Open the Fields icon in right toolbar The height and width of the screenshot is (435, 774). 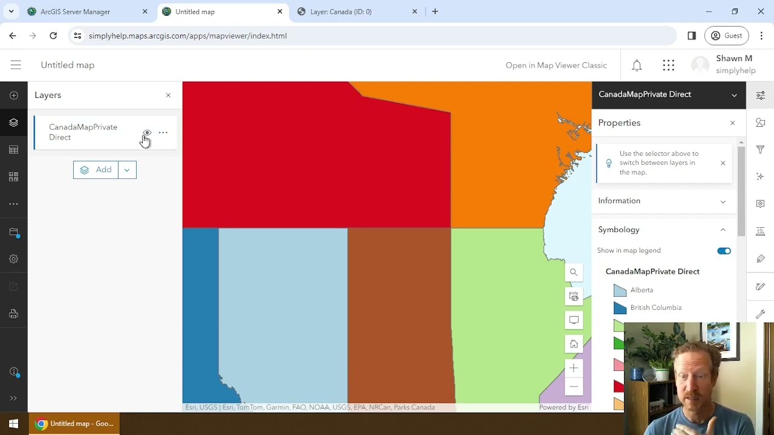coord(760,231)
